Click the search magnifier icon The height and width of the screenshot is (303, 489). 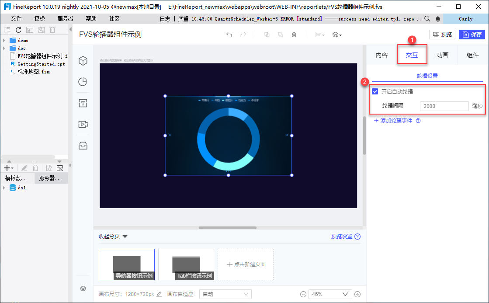(x=427, y=19)
